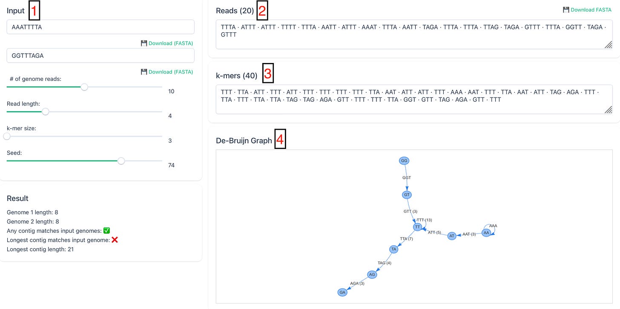620x309 pixels.
Task: Click the k-mers box resize grip
Action: 609,110
